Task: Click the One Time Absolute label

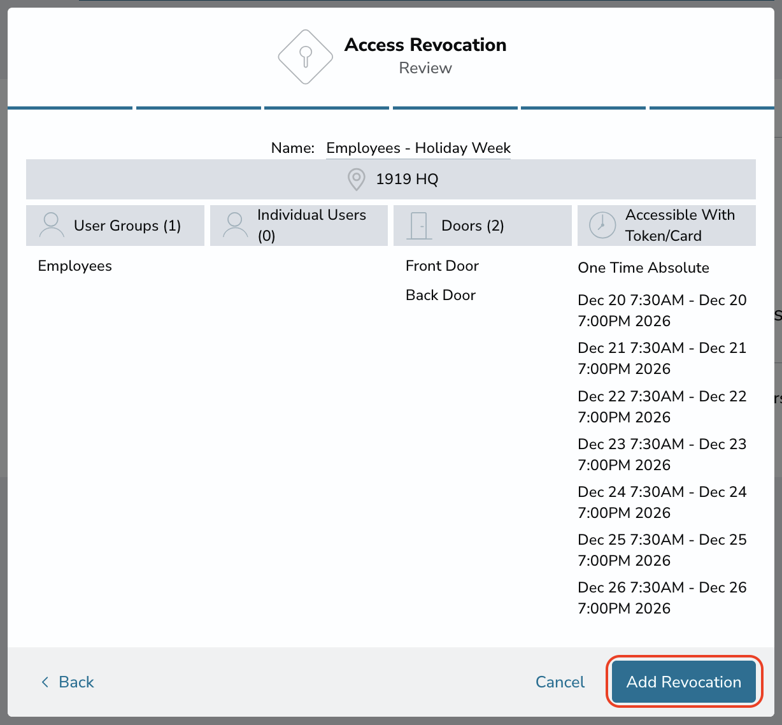Action: [x=643, y=268]
